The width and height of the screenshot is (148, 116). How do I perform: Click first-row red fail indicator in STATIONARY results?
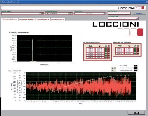(109, 49)
